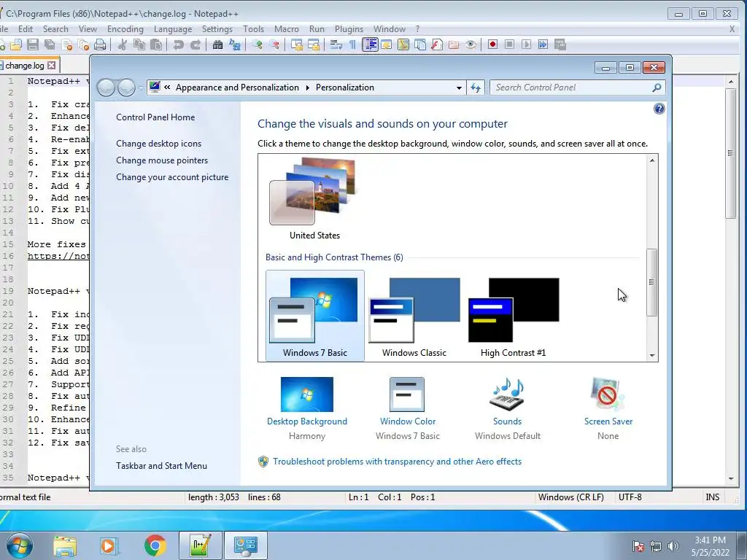Click theme list scrollbar up arrow
This screenshot has width=747, height=560.
652,160
